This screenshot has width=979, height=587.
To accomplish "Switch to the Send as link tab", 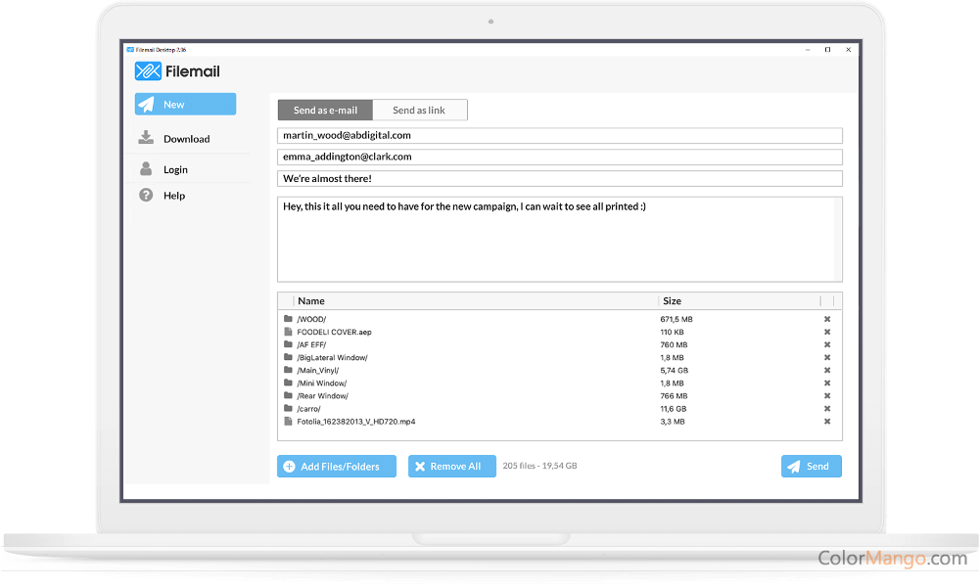I will (x=420, y=110).
